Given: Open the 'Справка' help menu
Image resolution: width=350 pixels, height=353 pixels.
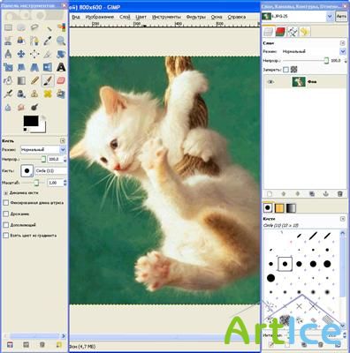Looking at the screenshot, I should point(237,17).
